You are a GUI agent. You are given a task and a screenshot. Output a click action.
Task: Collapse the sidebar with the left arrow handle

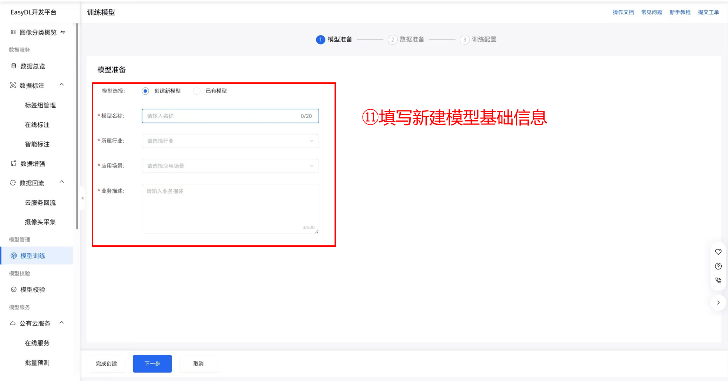tap(82, 198)
